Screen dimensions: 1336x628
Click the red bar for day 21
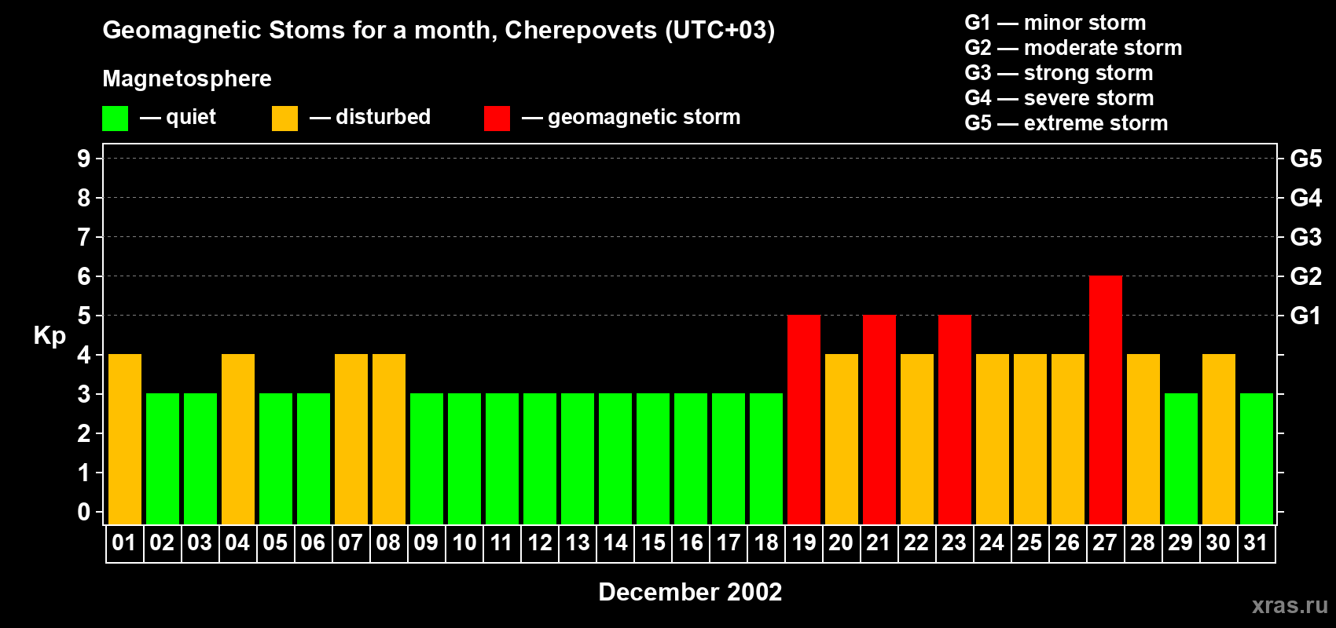(879, 419)
